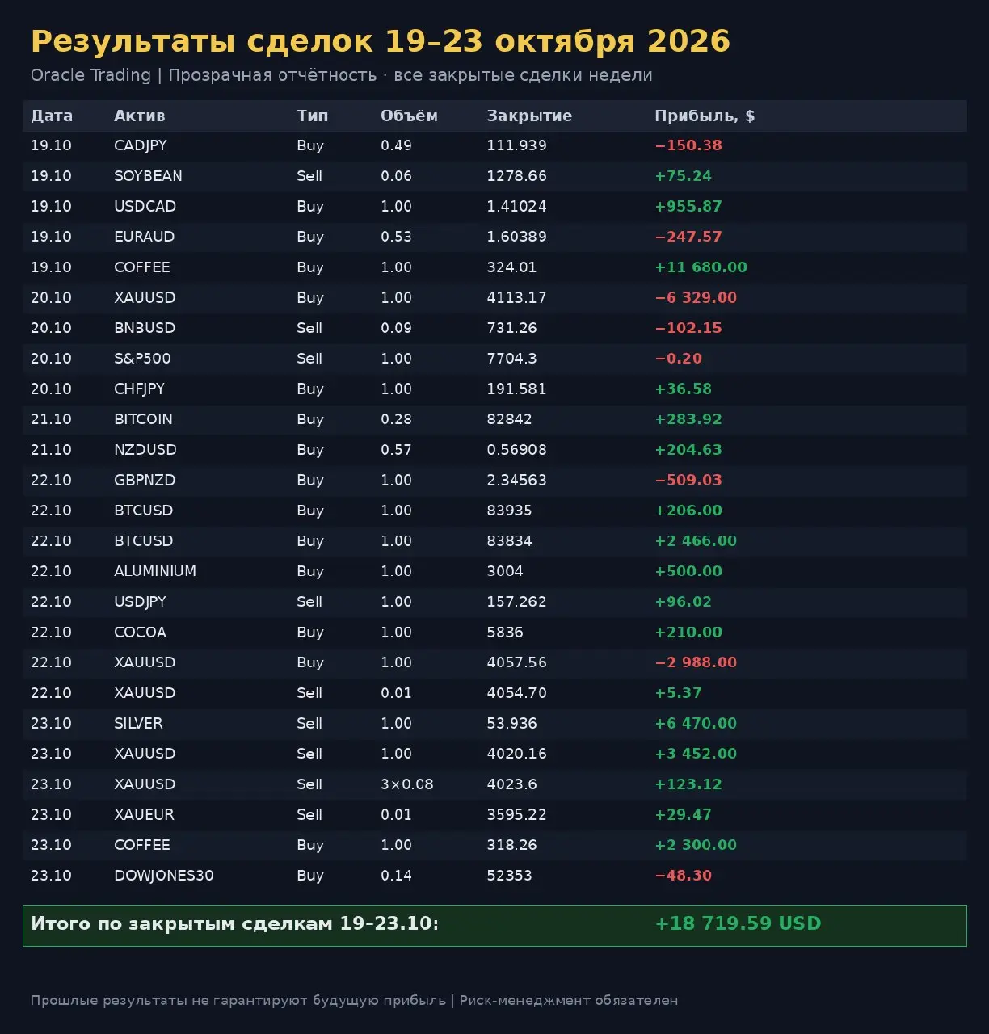Select the SILVER asset cell

[138, 724]
